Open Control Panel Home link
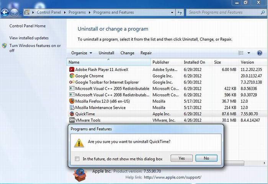Viewport: 268px width, 184px height. (28, 26)
